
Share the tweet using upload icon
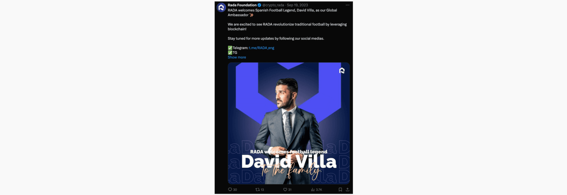tap(347, 189)
